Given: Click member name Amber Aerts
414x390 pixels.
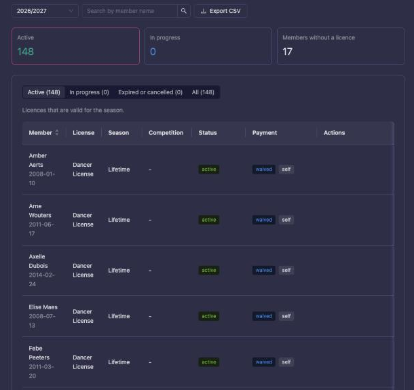Looking at the screenshot, I should tap(38, 160).
